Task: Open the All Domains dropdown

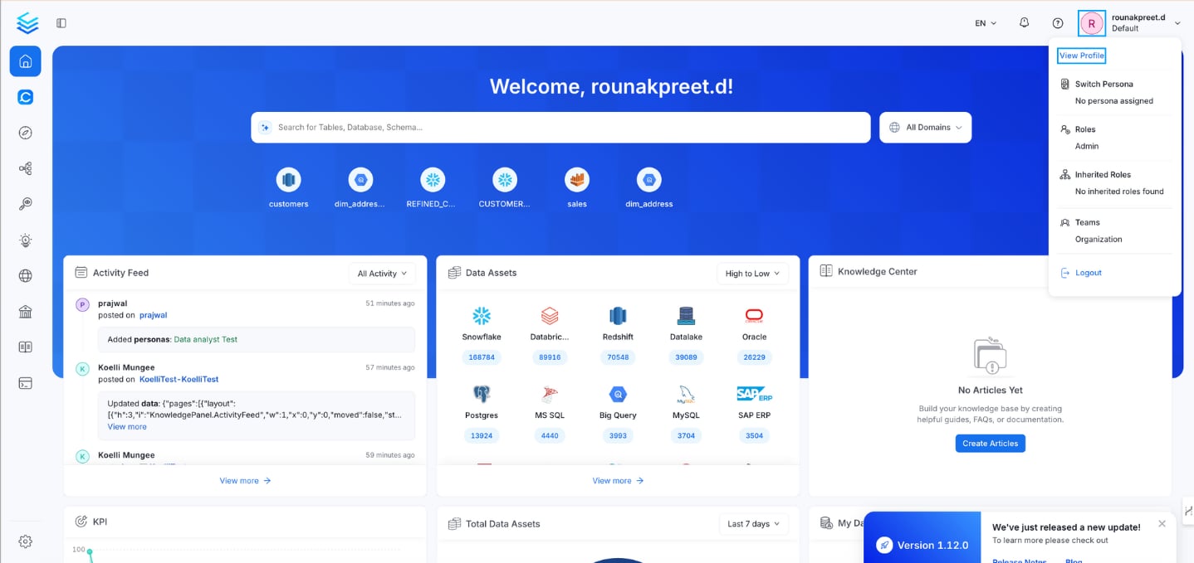Action: point(925,128)
